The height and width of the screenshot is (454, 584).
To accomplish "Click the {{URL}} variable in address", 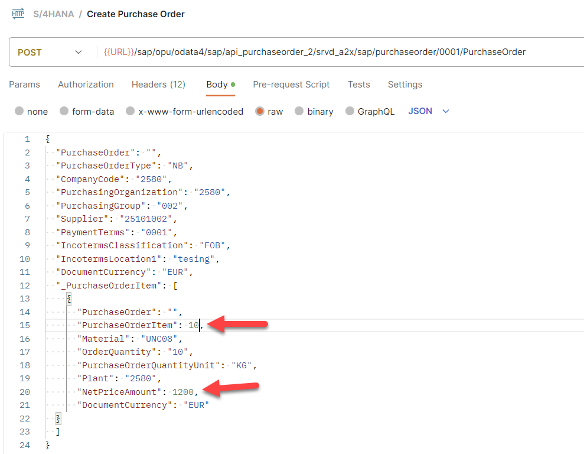I will [119, 52].
